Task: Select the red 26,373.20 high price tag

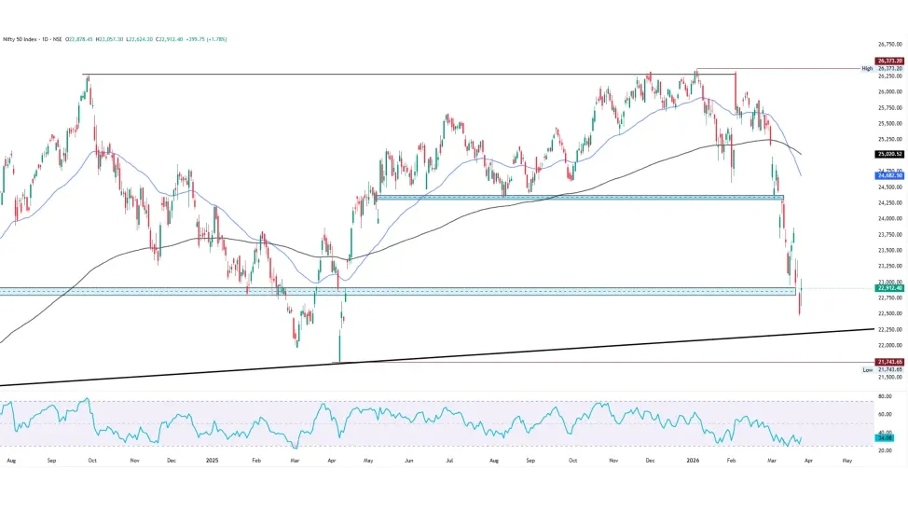Action: tap(889, 61)
